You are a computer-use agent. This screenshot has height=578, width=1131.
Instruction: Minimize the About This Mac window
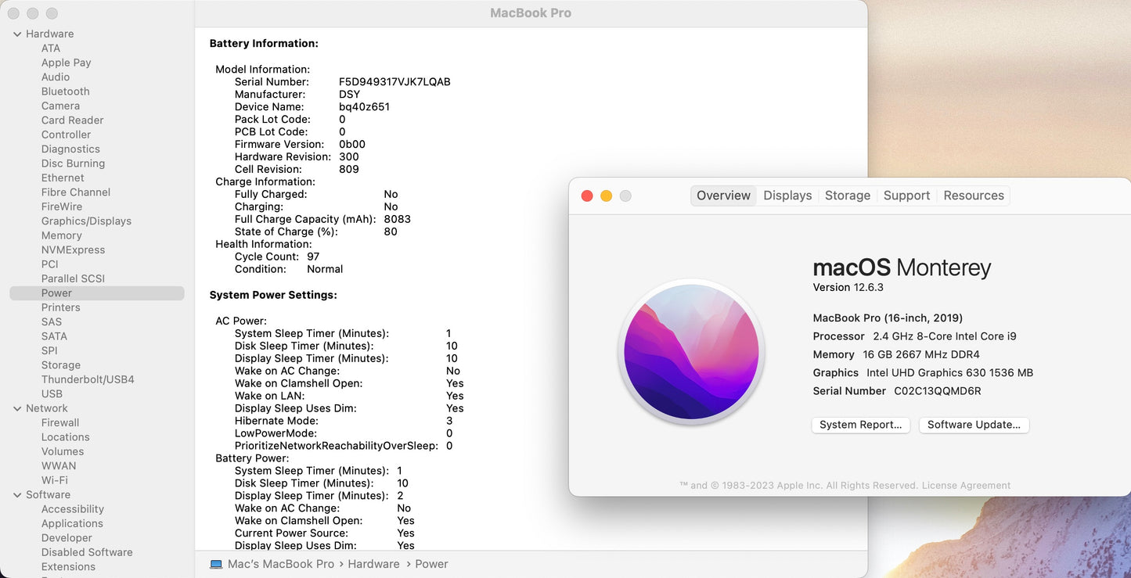pos(606,196)
